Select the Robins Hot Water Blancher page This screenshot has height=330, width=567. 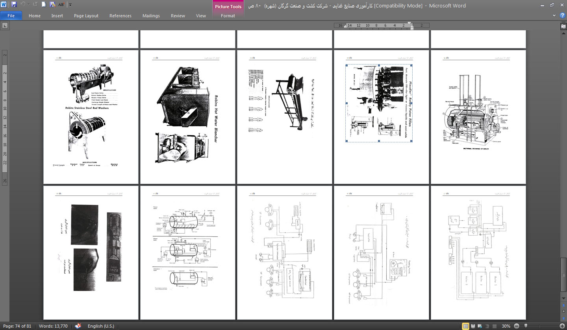click(188, 117)
